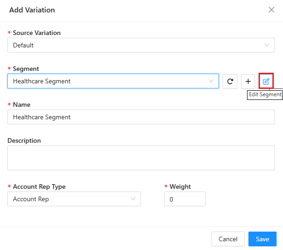Focus the Description text area

tap(141, 158)
